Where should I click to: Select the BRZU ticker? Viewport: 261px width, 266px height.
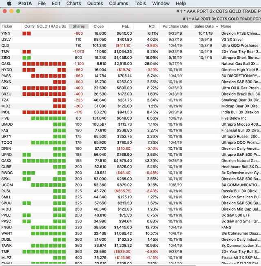click(x=7, y=94)
